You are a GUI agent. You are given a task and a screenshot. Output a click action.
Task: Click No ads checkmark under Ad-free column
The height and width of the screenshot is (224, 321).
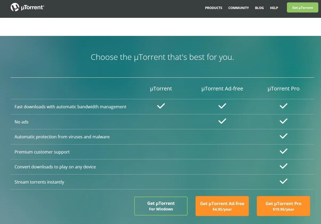(x=222, y=121)
